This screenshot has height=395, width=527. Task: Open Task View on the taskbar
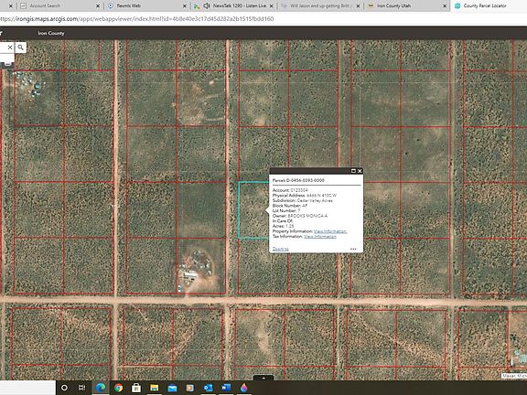coord(81,388)
